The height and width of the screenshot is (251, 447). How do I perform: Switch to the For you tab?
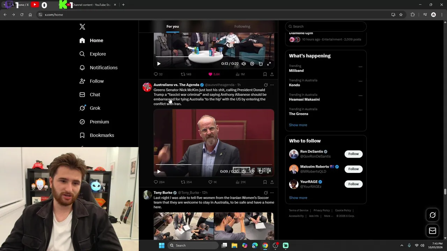point(173,26)
